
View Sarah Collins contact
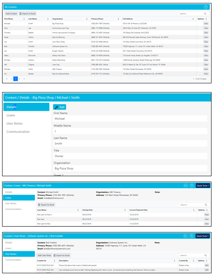pos(206,37)
